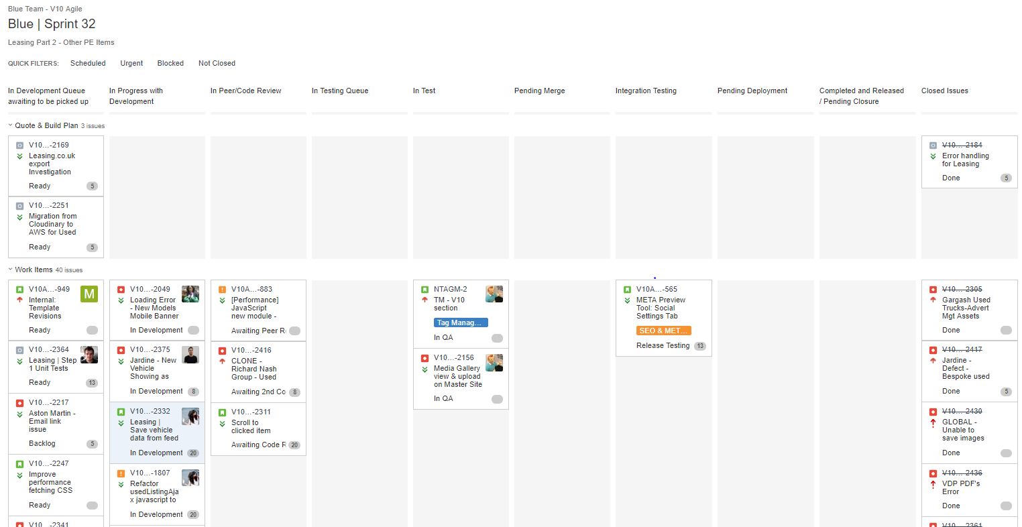Click assignee avatar on Jardine New Vehicle card
Viewport: 1022px width, 527px height.
pyautogui.click(x=190, y=355)
